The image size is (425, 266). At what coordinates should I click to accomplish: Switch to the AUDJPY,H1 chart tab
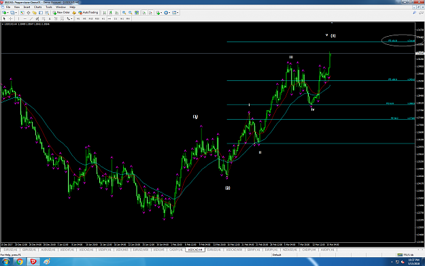328,250
